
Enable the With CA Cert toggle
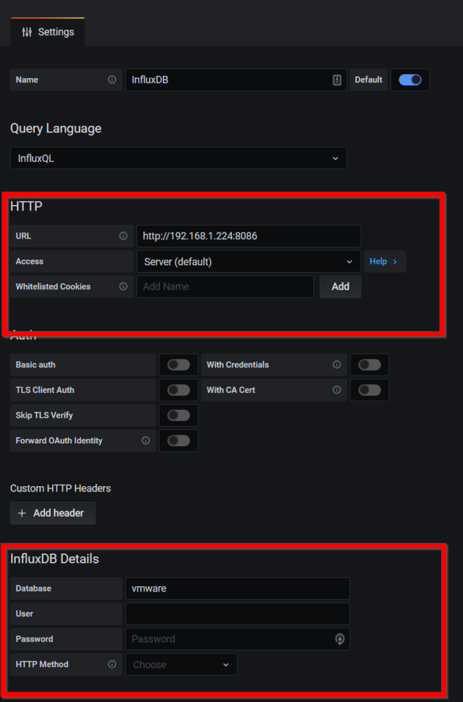click(x=369, y=390)
